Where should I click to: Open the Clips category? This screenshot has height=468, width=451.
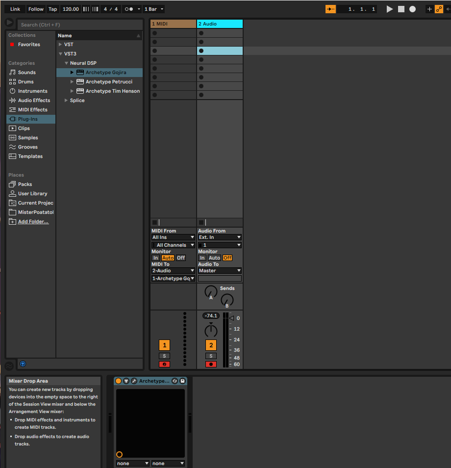click(x=24, y=129)
